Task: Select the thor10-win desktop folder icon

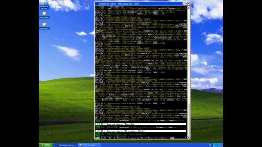Action: (44, 26)
